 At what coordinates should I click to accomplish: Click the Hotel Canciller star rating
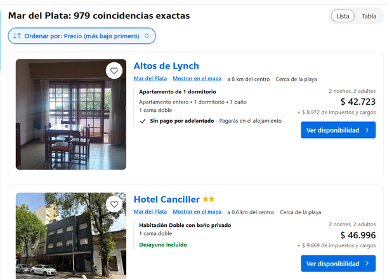[209, 200]
